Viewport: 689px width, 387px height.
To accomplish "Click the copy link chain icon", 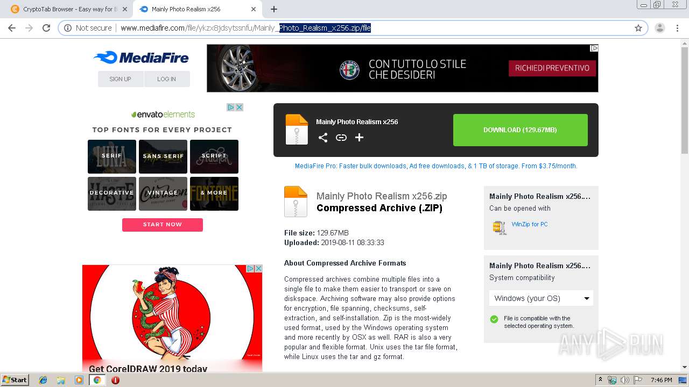I will [x=341, y=138].
